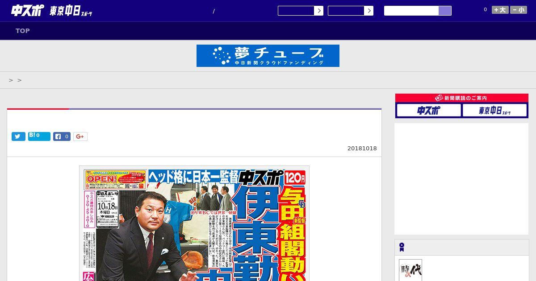Screen dimensions: 536x281
Task: Decrease font size with -小 button
Action: [x=519, y=10]
